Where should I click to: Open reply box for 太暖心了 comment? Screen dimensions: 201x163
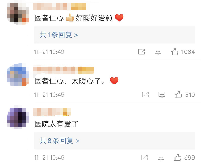[162, 95]
